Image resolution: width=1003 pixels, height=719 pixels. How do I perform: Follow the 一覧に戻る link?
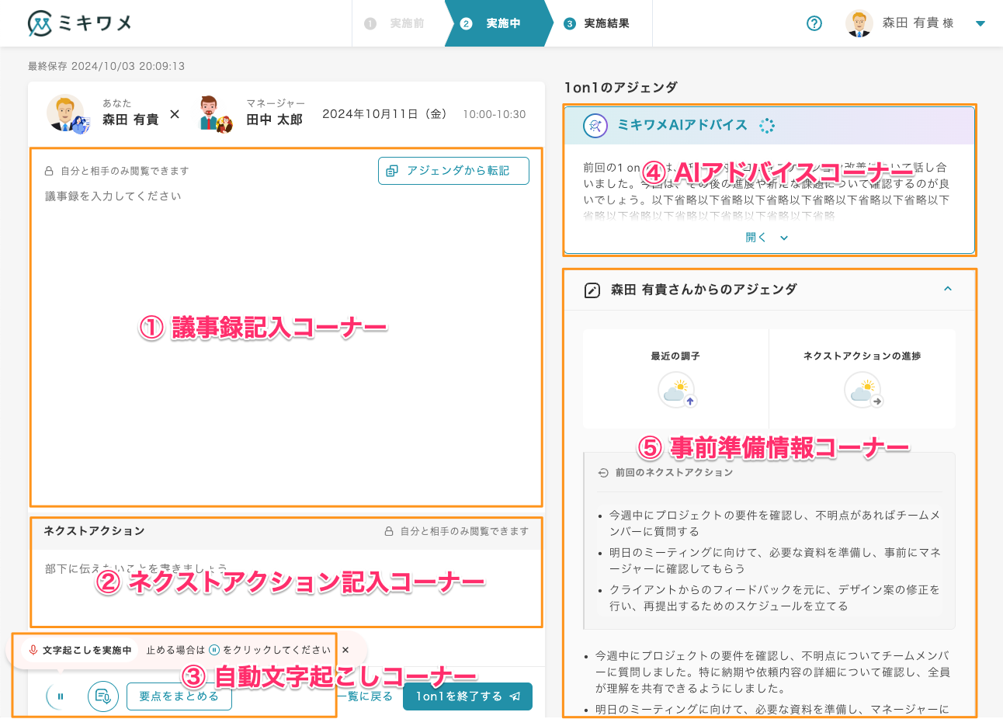(x=366, y=696)
